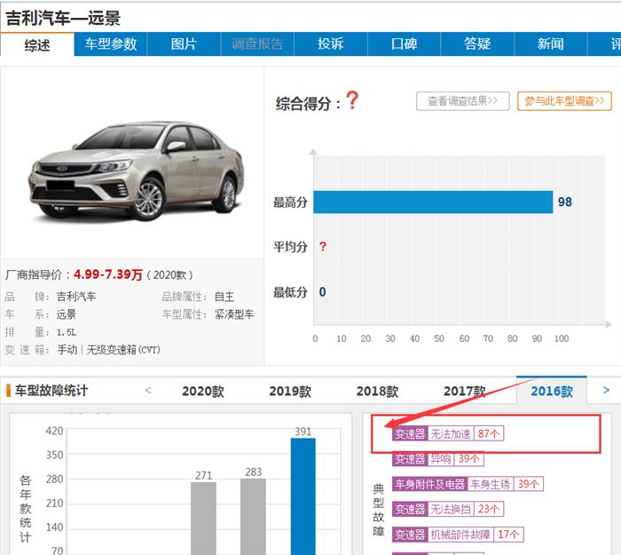Click the 1.5L displacement value
621x555 pixels.
67,332
